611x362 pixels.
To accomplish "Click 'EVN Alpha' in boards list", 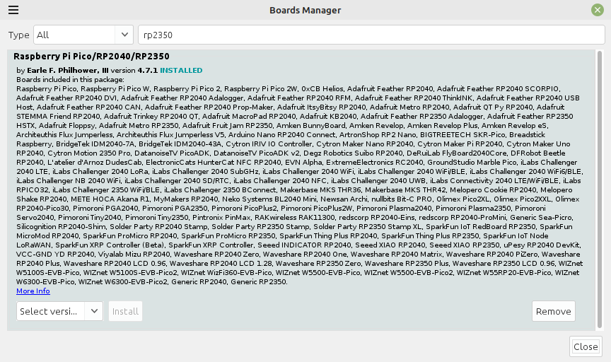I will pos(303,163).
